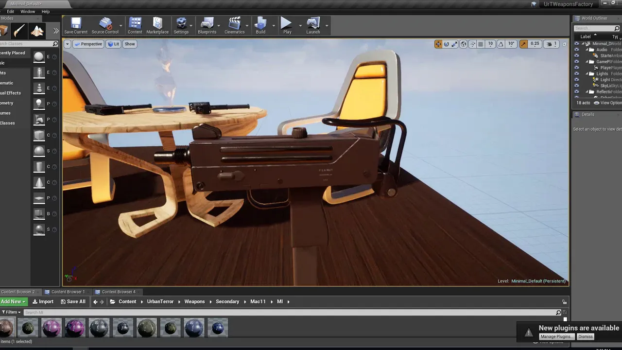622x350 pixels.
Task: Open View Options in World Outliner
Action: (x=608, y=103)
